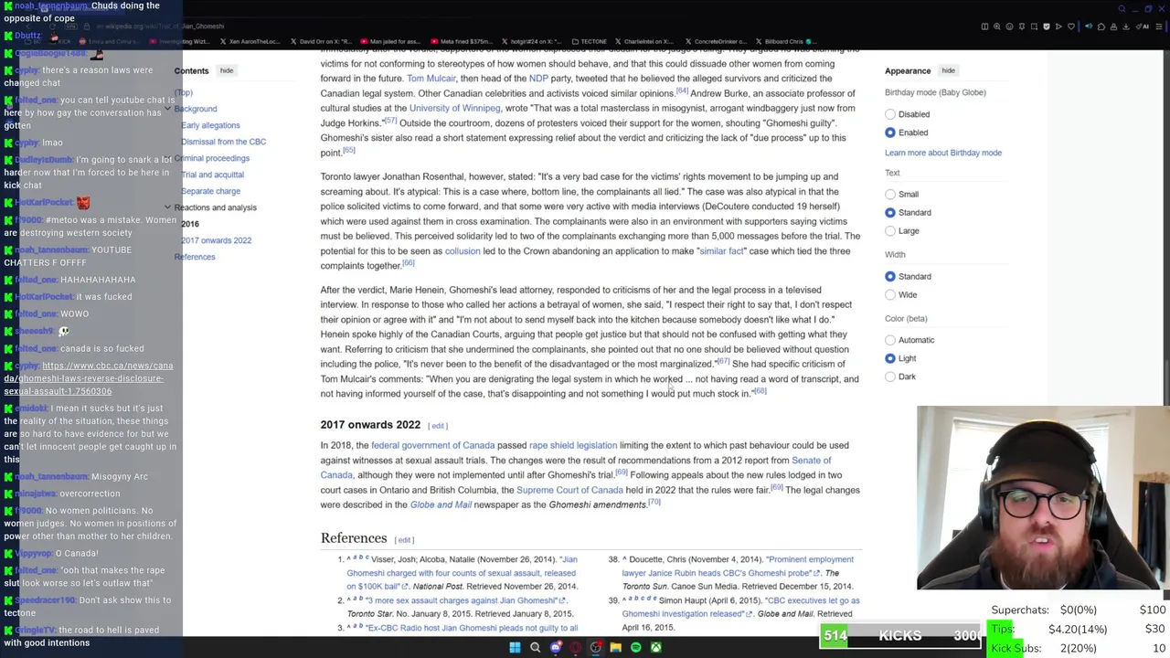Open 'Learn more about Birthday mode' link
The image size is (1170, 658).
coord(943,153)
